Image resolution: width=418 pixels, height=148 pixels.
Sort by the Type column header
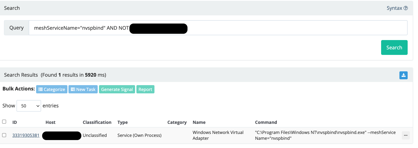coord(123,122)
